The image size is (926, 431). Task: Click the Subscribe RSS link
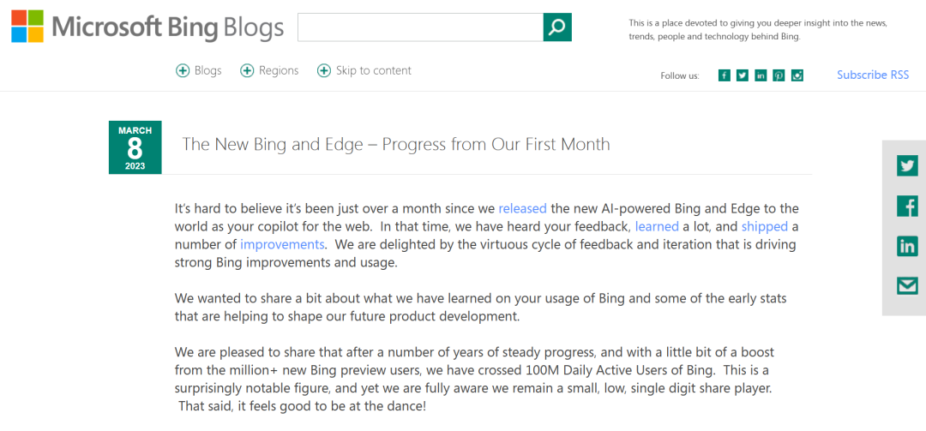click(x=873, y=75)
